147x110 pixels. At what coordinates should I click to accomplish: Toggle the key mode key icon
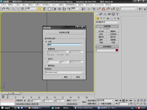pos(84,102)
